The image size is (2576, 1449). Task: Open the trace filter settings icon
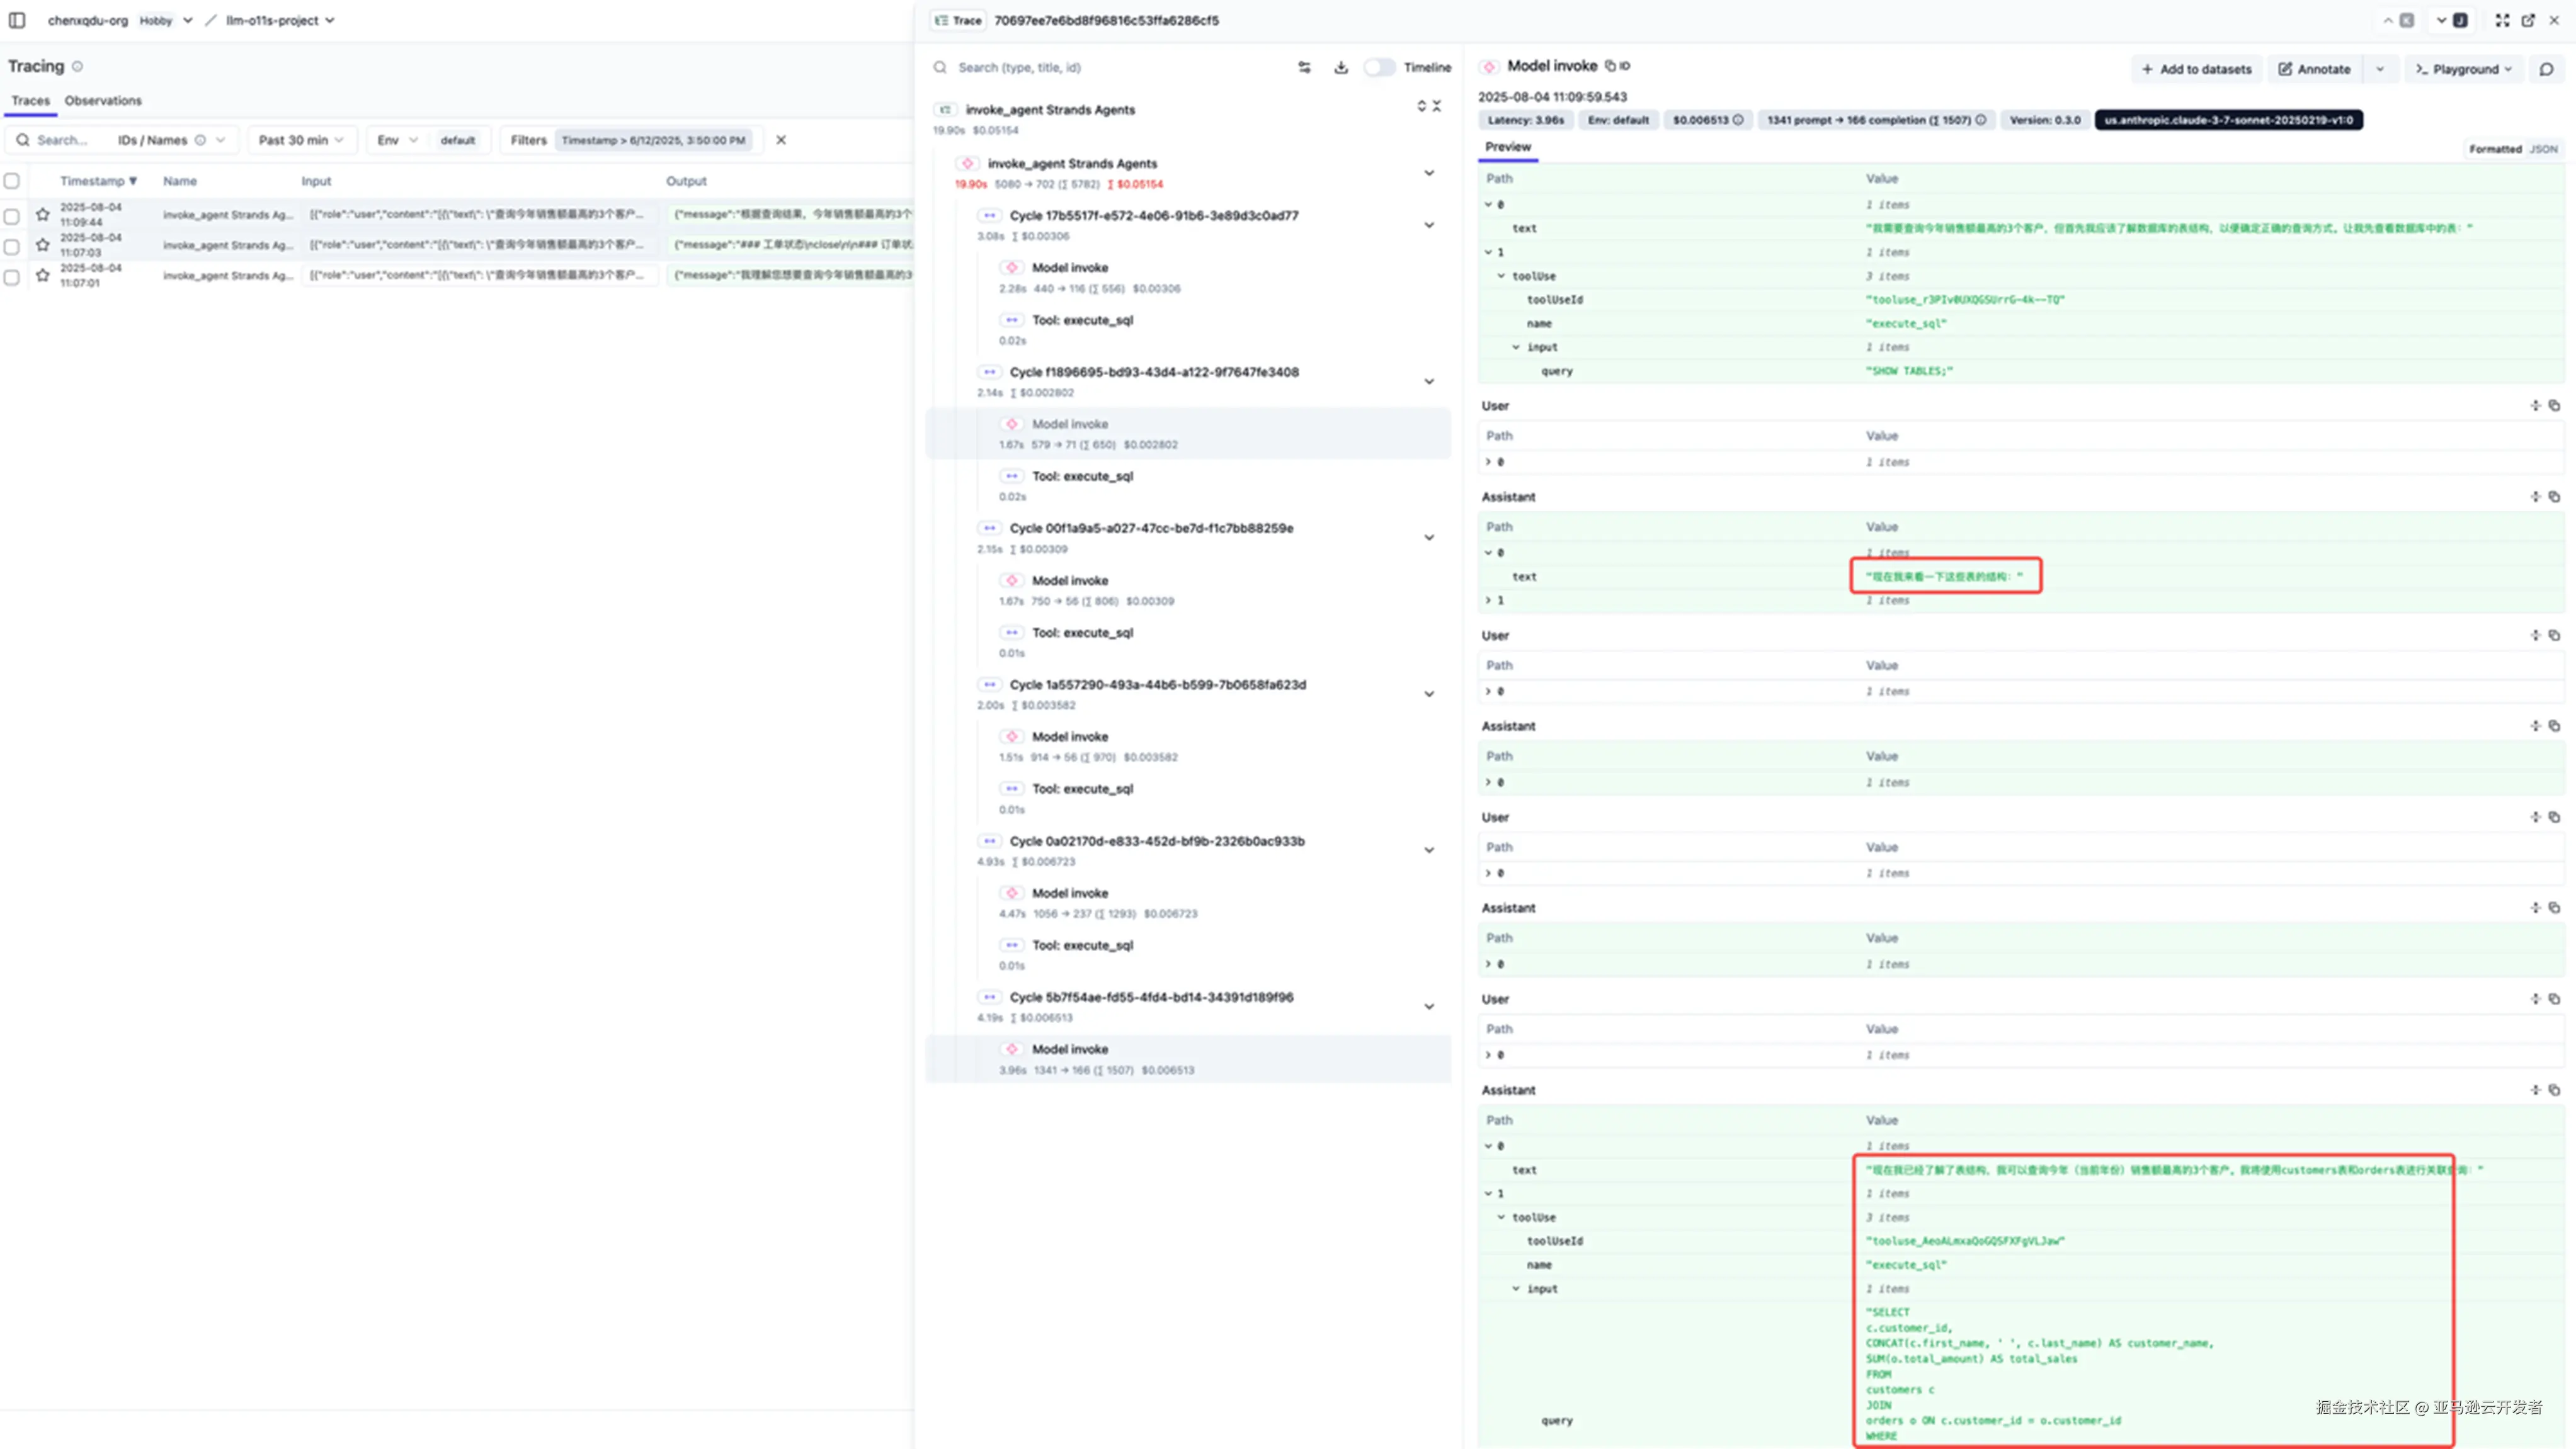pyautogui.click(x=1304, y=67)
